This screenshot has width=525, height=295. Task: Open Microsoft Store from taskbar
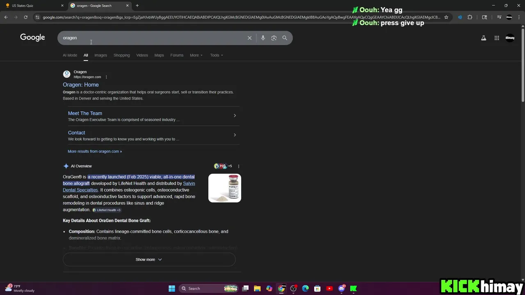click(x=317, y=288)
